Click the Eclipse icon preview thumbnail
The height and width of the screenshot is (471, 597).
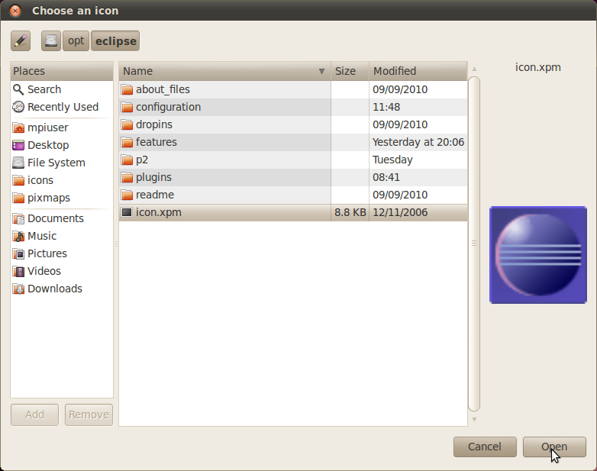[537, 255]
